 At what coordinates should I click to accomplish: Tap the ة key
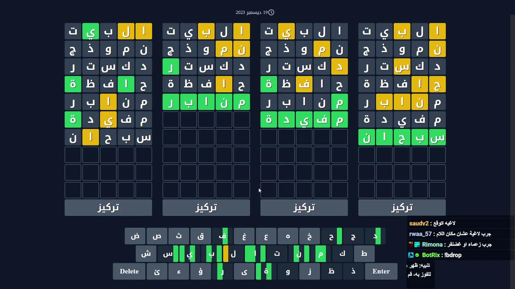(266, 271)
